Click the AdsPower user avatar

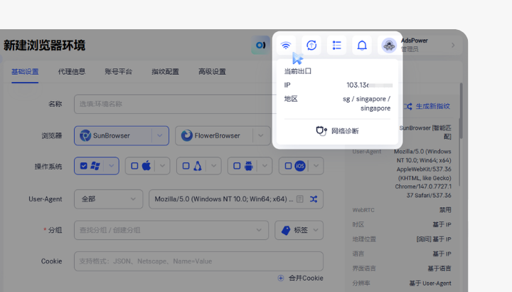click(x=389, y=45)
